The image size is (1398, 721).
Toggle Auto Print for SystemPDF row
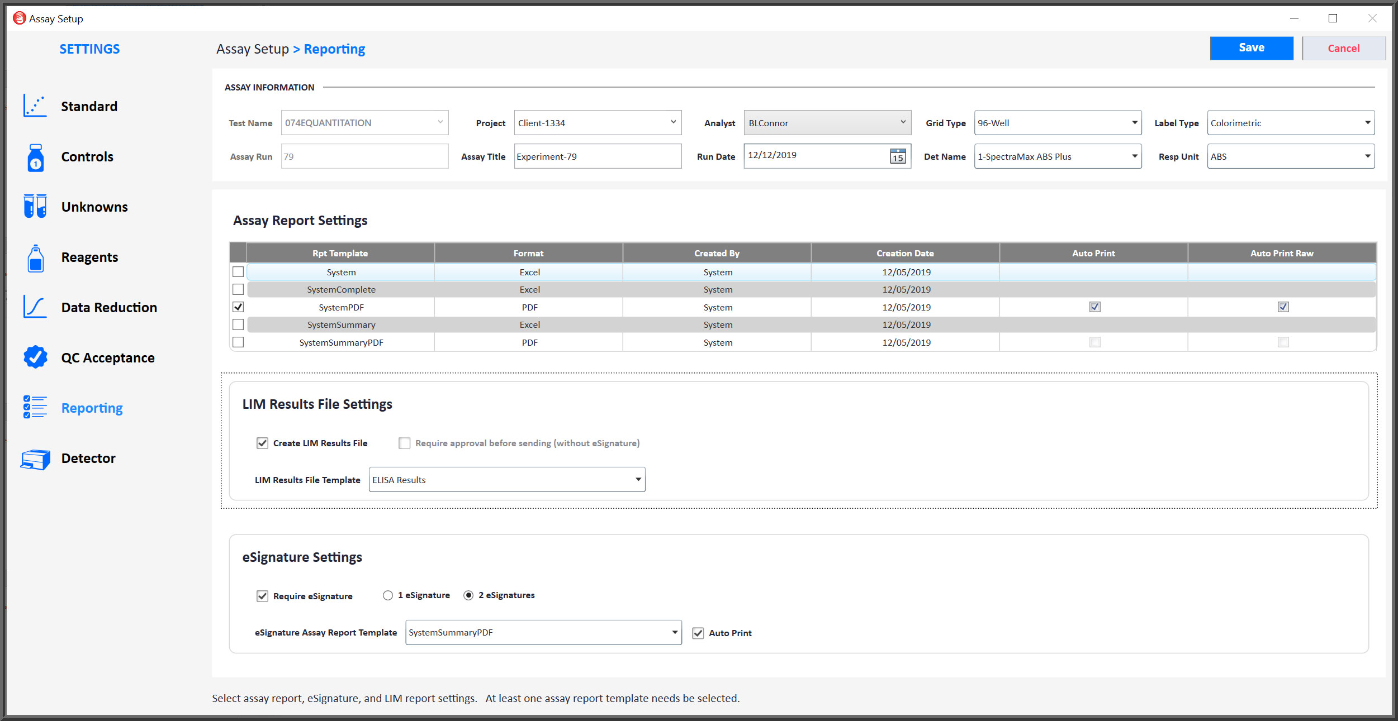pyautogui.click(x=1094, y=307)
